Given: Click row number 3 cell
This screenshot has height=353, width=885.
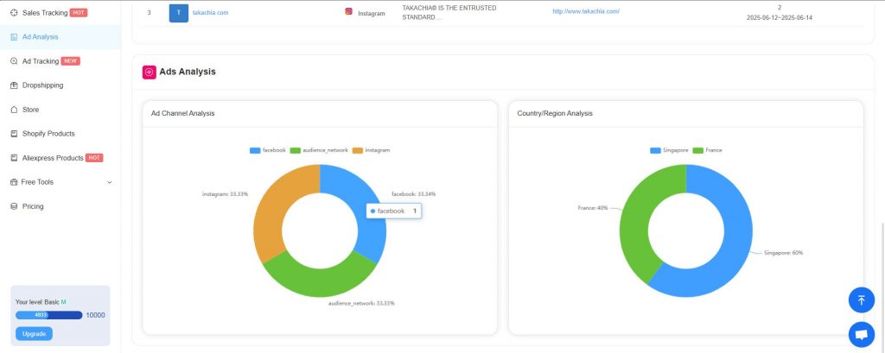Looking at the screenshot, I should [x=149, y=12].
